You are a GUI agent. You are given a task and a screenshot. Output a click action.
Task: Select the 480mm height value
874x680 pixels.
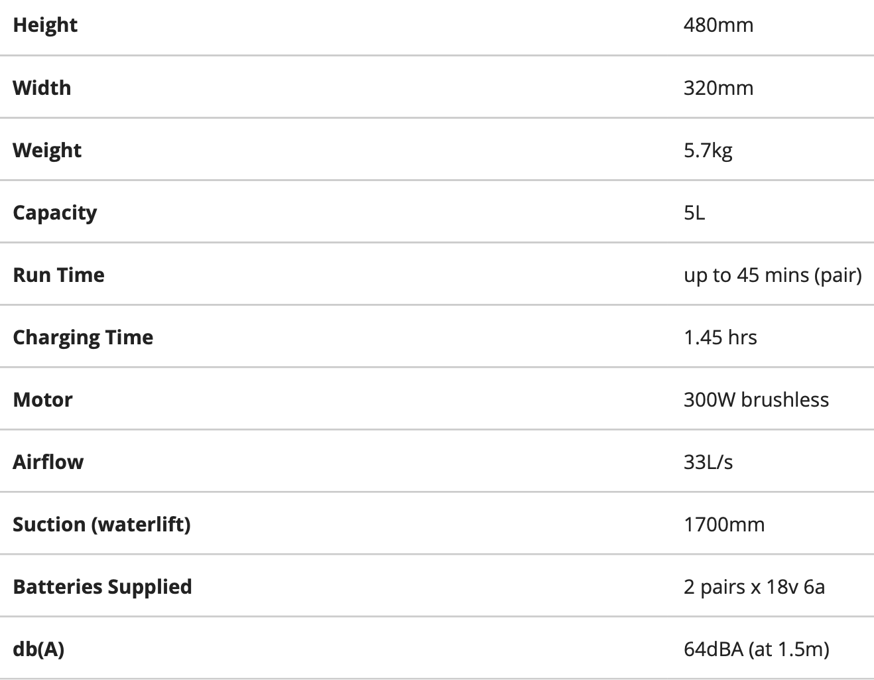coord(718,25)
